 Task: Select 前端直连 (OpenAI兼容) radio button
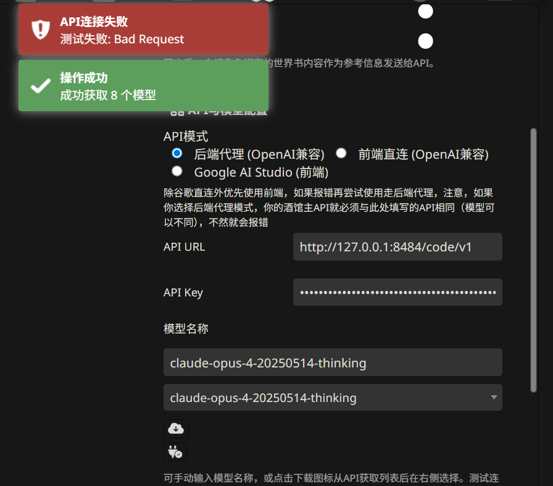click(x=341, y=153)
